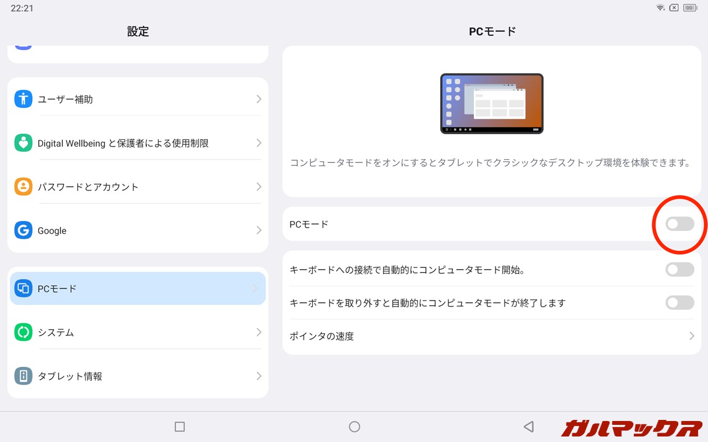
Task: Click the PC mode desktop preview image
Action: tap(492, 103)
